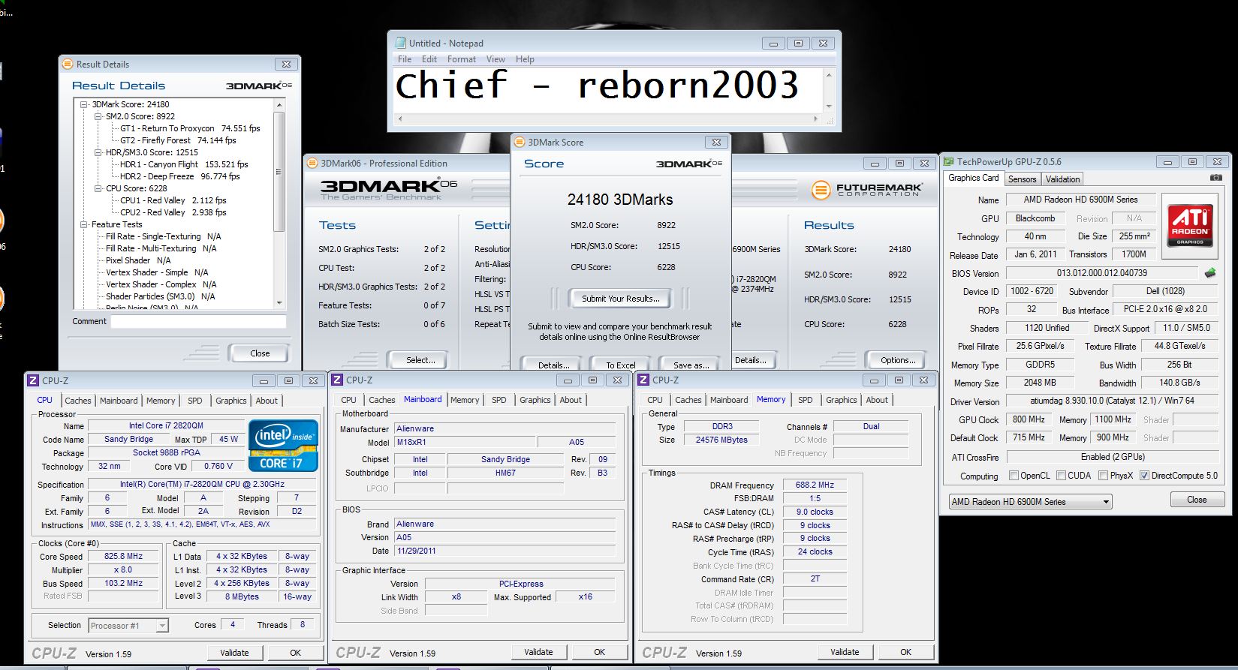Switch to the Validation tab in GPU-Z
This screenshot has width=1238, height=670.
point(1062,179)
